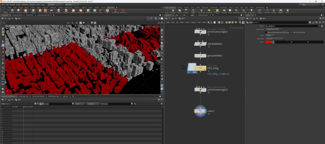Click the Point Light shelf tool
The image size is (325, 144).
tap(173, 11)
